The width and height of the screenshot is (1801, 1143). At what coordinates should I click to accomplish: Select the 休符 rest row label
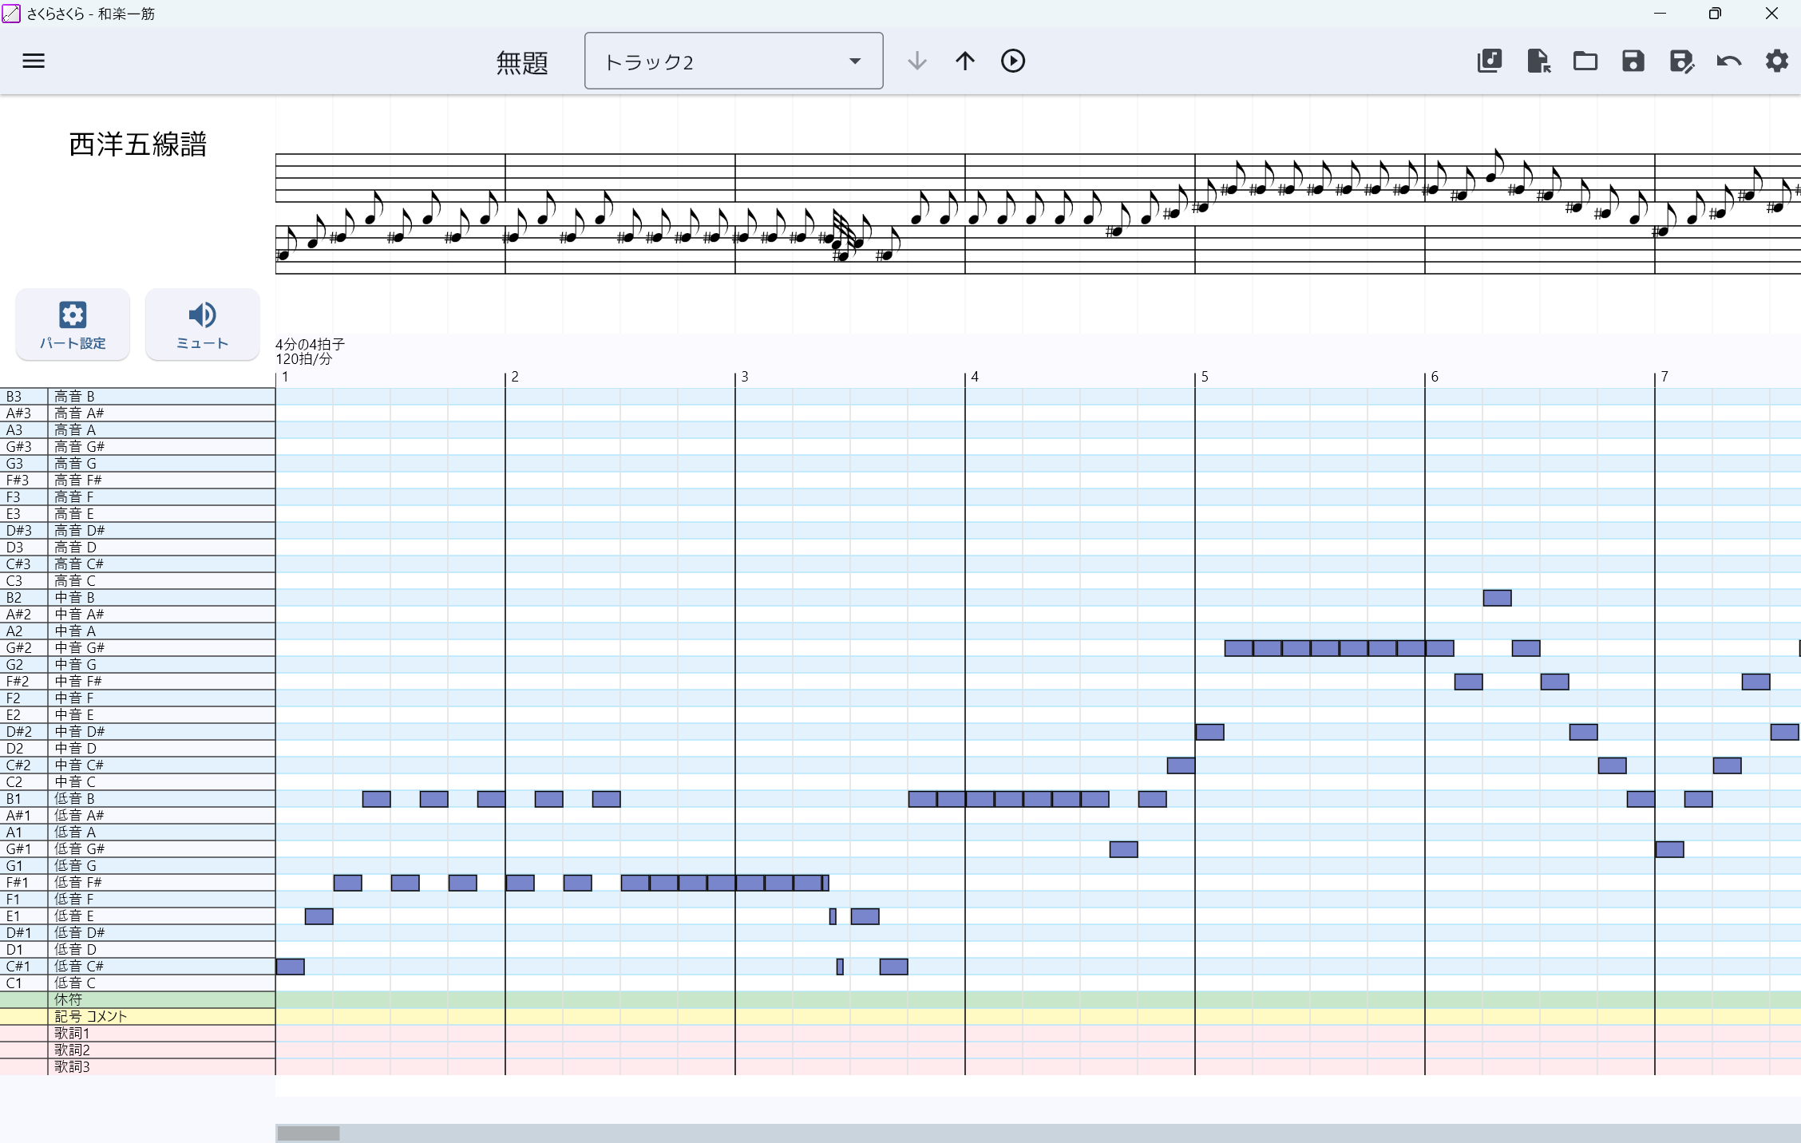point(69,999)
